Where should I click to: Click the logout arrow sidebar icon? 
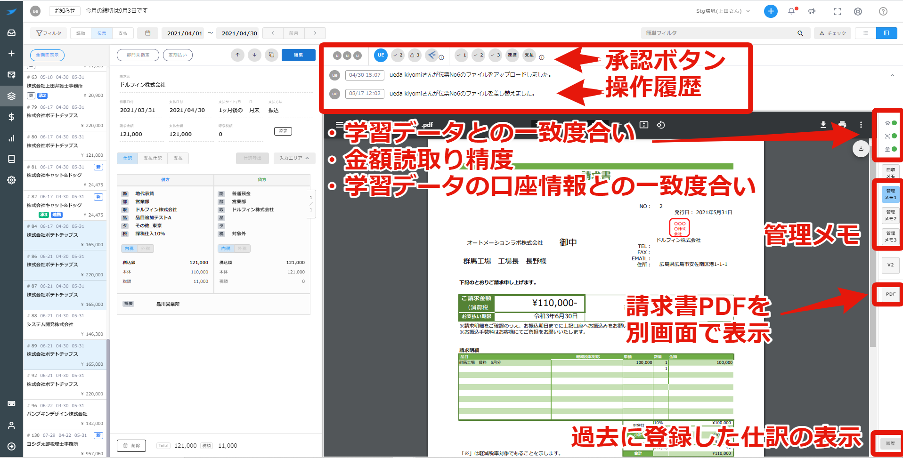click(11, 446)
